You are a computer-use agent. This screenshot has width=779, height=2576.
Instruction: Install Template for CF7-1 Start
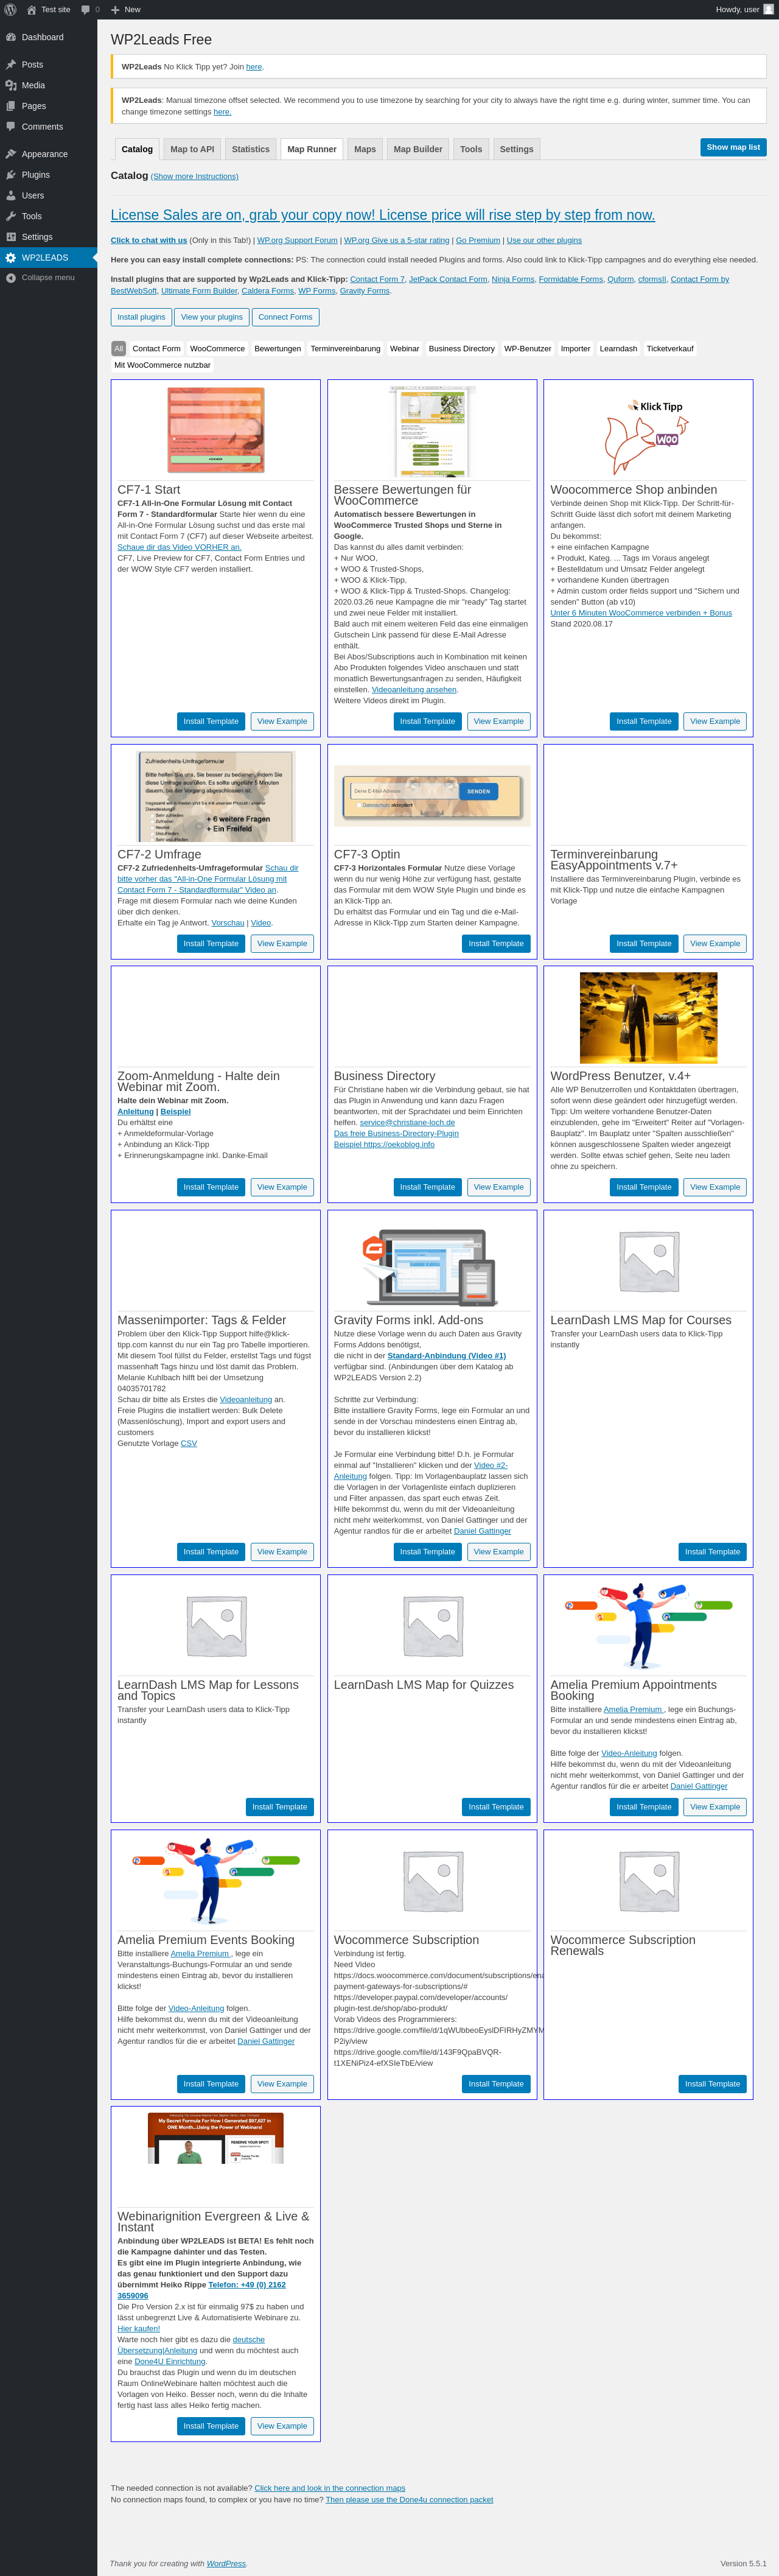click(x=211, y=721)
